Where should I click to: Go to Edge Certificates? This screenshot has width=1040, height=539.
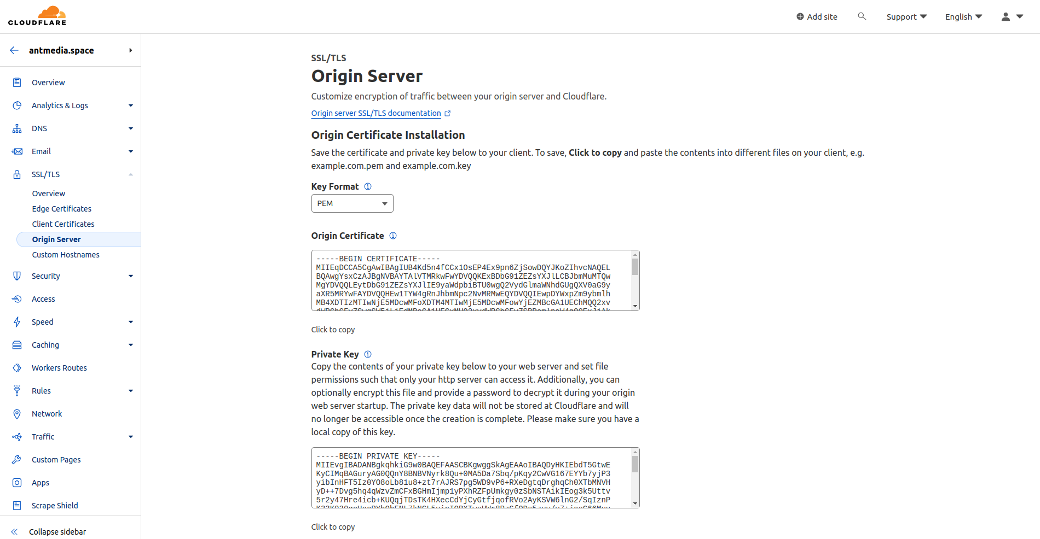pyautogui.click(x=62, y=209)
